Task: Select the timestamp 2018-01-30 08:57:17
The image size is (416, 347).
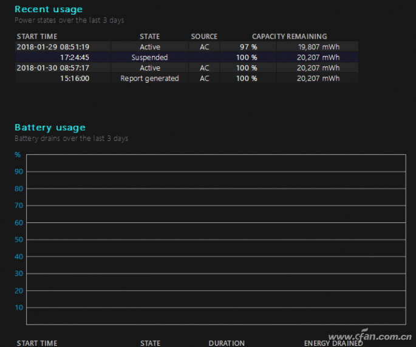Action: [53, 68]
